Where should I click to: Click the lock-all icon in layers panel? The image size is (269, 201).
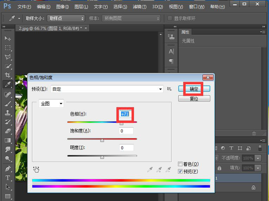pos(219,168)
